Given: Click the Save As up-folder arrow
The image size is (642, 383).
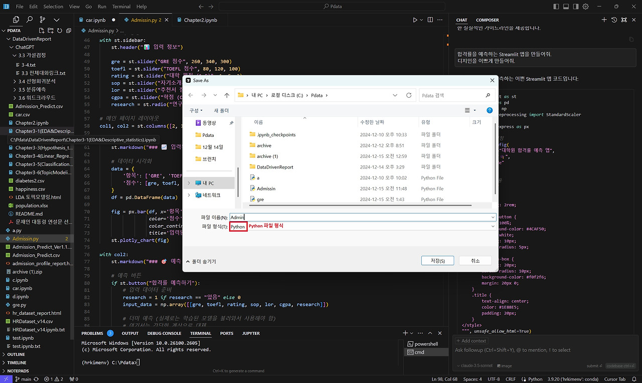Looking at the screenshot, I should click(x=227, y=95).
